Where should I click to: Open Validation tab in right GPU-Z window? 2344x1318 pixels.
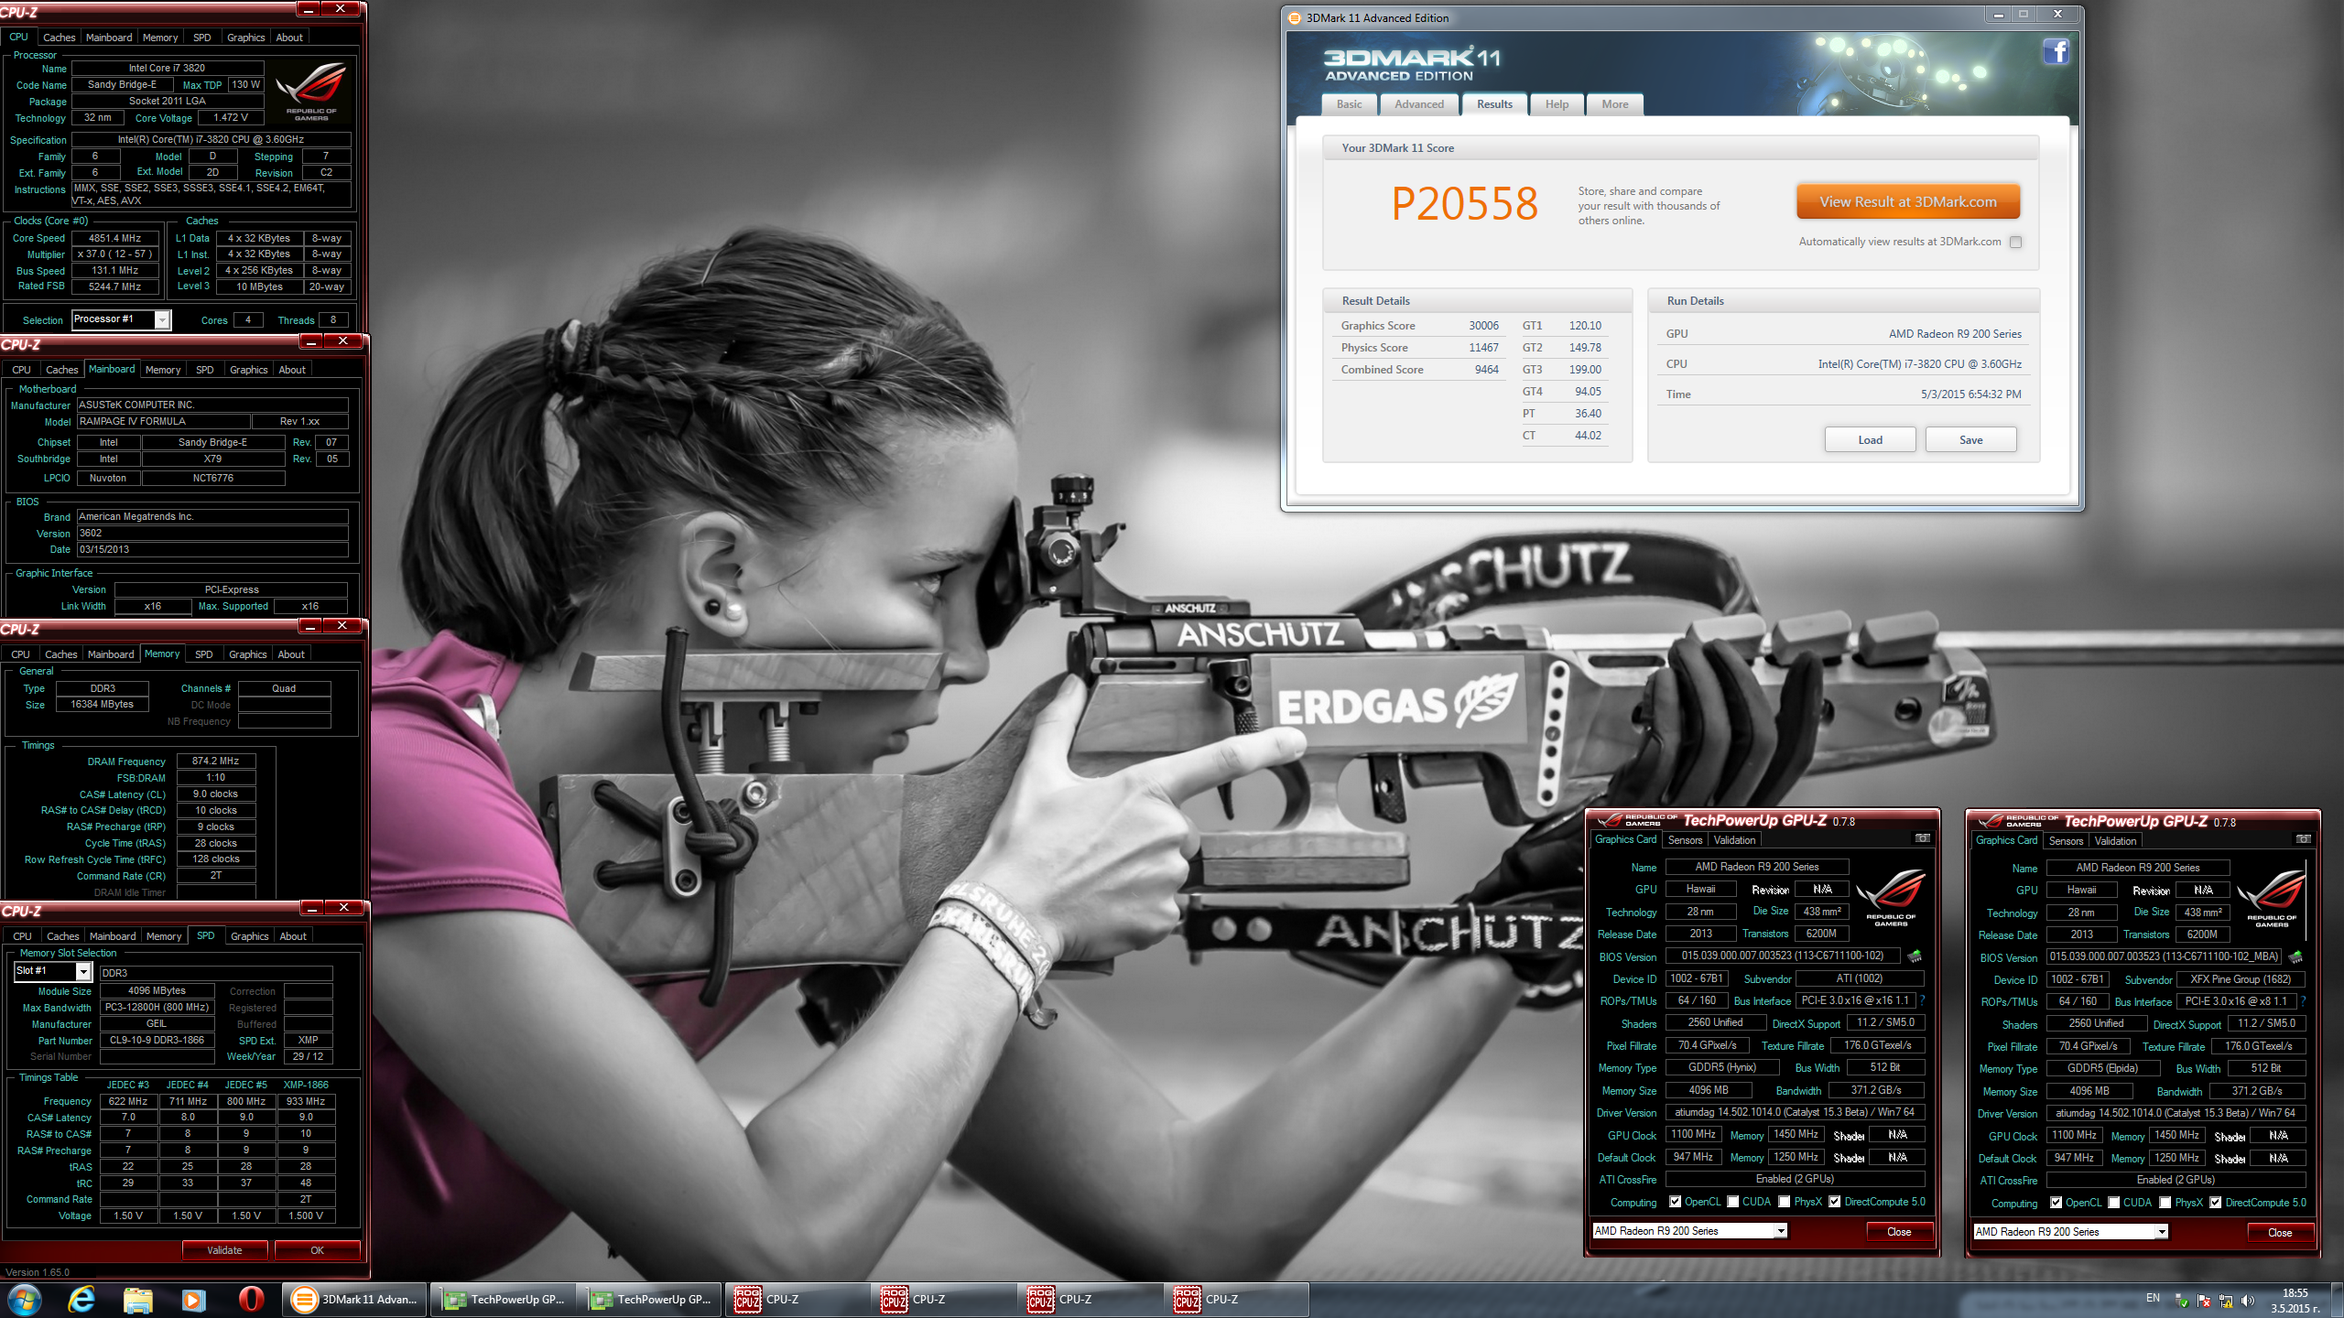click(2115, 841)
